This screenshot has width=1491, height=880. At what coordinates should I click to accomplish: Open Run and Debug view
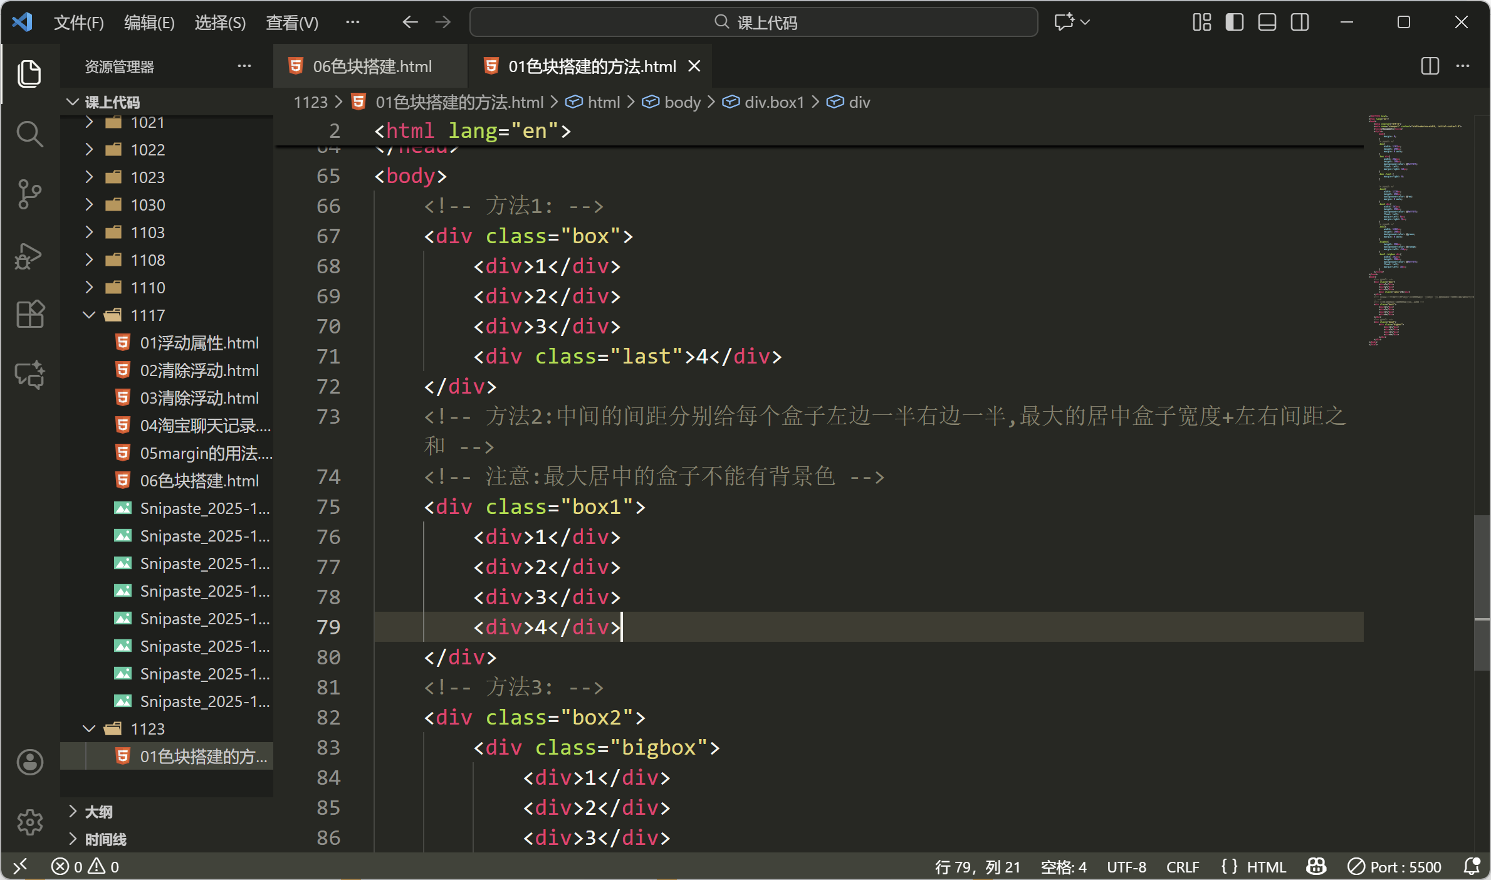(x=29, y=256)
